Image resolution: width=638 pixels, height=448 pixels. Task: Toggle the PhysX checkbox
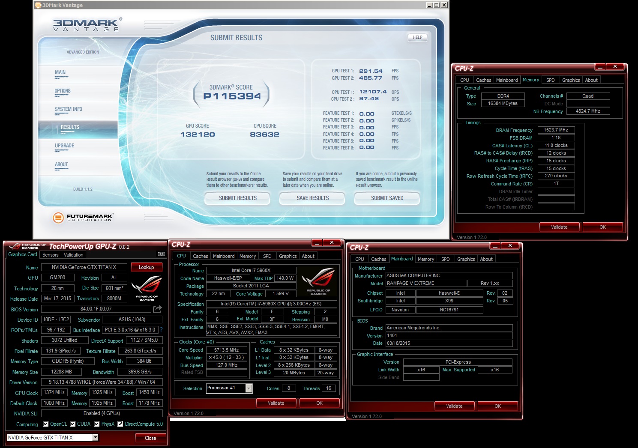pos(97,424)
